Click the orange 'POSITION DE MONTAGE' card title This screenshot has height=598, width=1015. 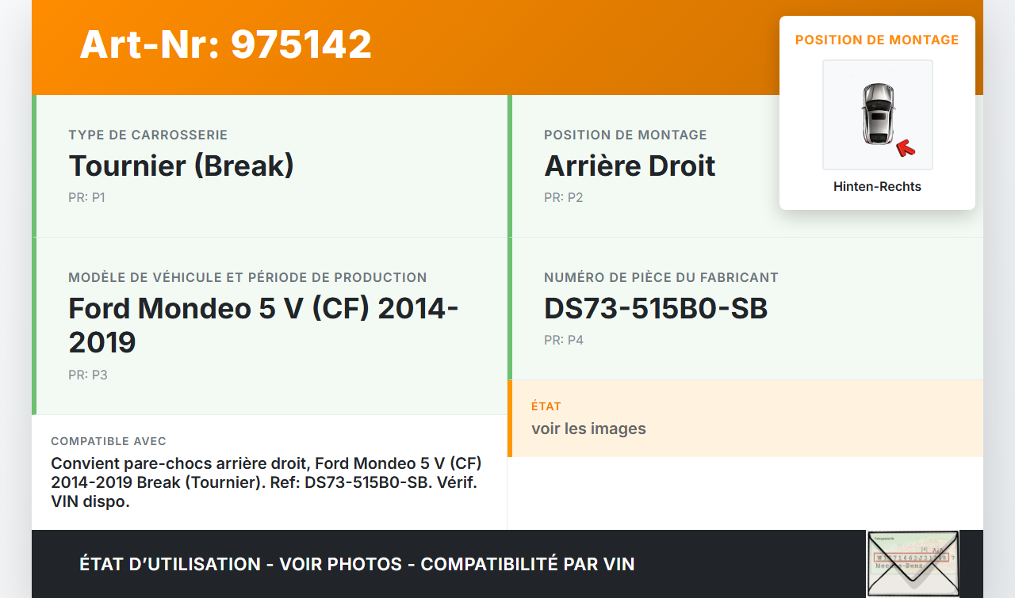pyautogui.click(x=877, y=40)
